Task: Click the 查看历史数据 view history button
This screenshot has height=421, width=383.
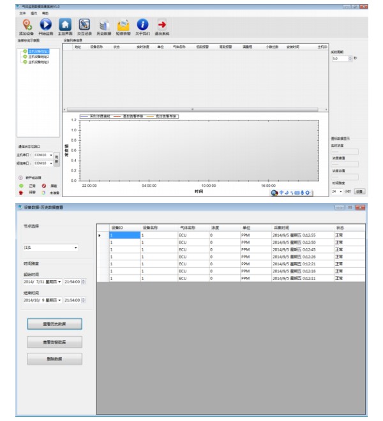Action: point(54,324)
